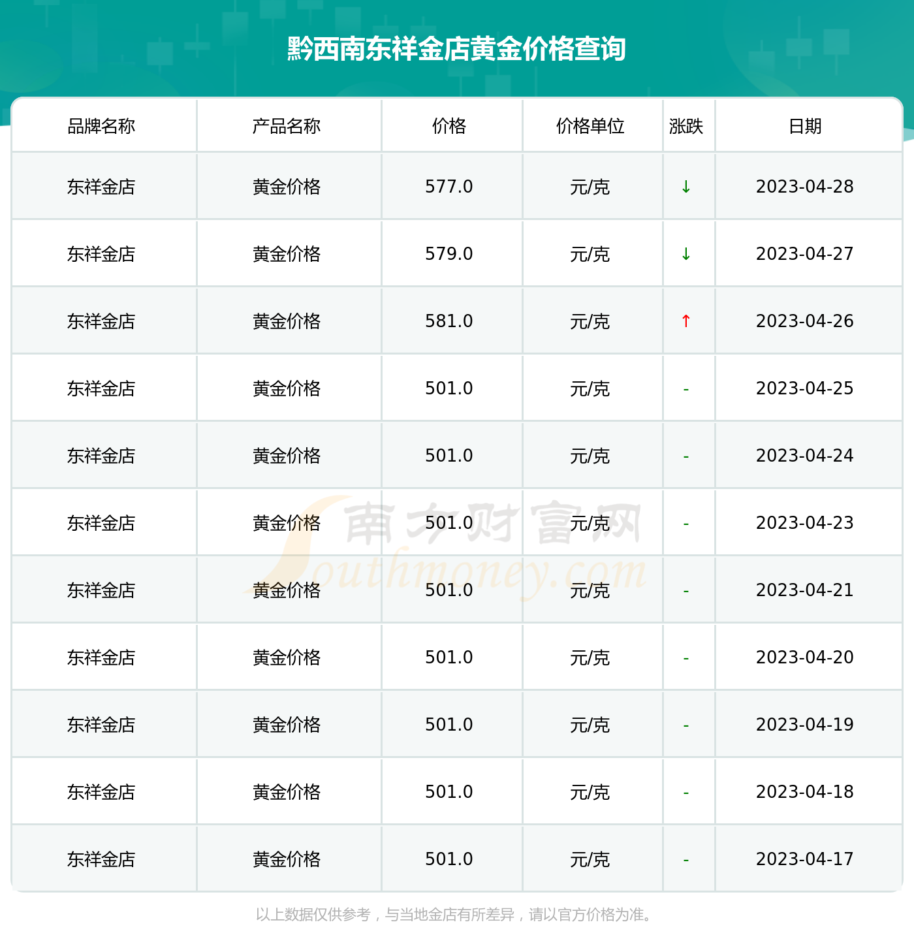Click 元/克 in the 2023-04-28 row

[x=590, y=187]
